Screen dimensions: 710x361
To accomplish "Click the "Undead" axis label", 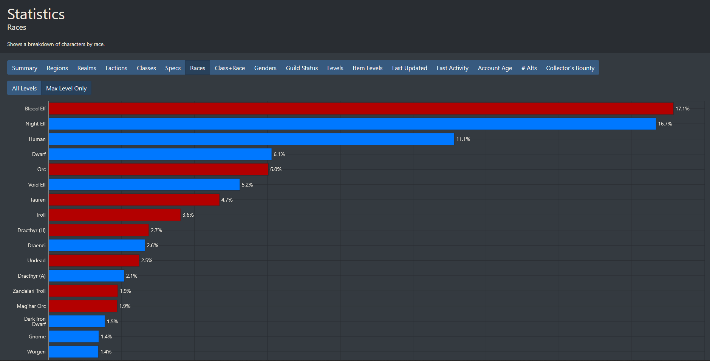I will (x=36, y=260).
